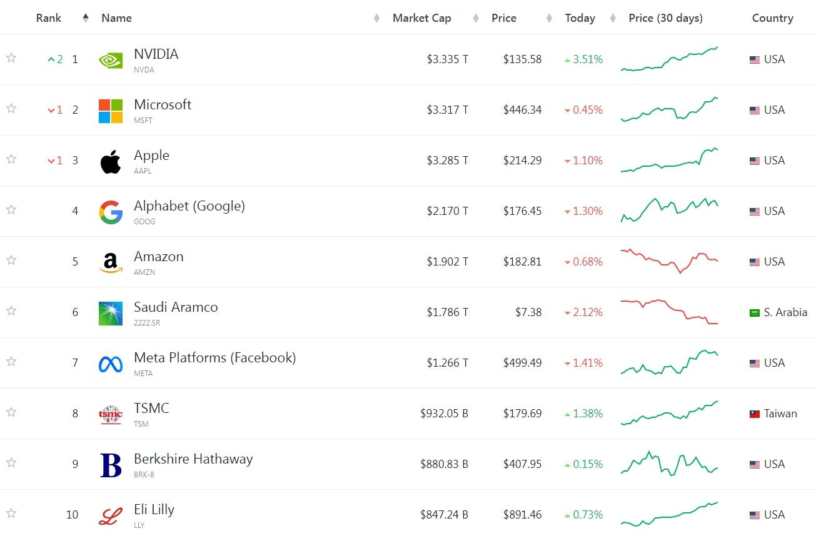Toggle favorite star for Alphabet (Google)
This screenshot has width=816, height=536.
coord(11,210)
